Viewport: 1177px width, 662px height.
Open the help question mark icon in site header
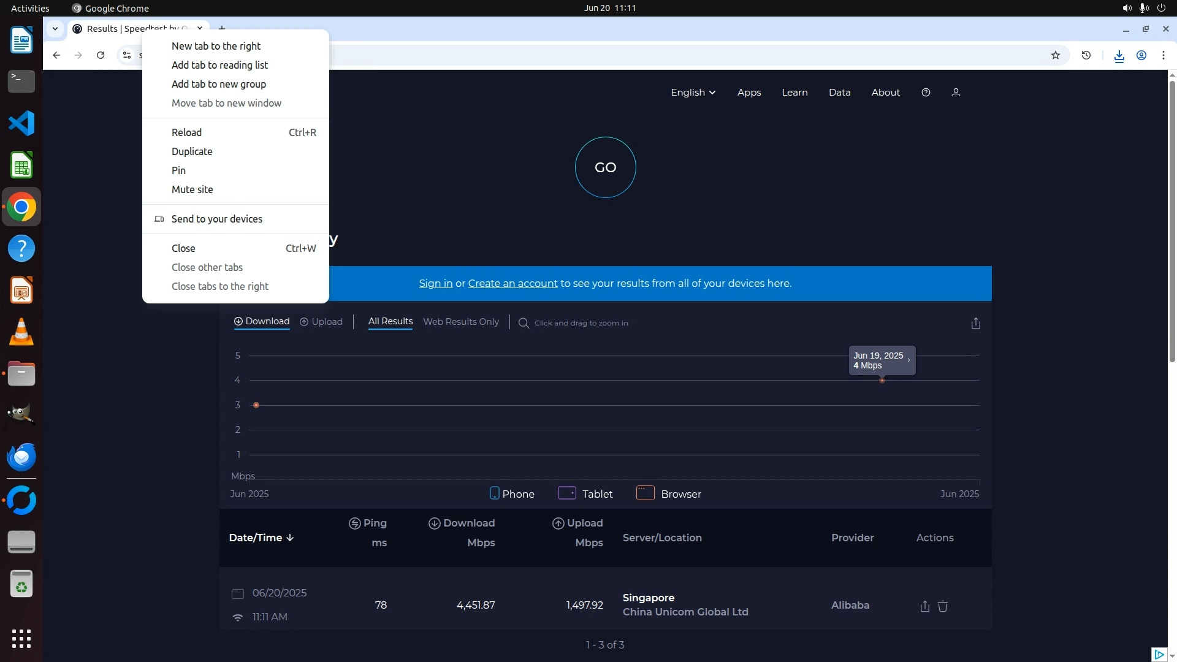point(926,93)
